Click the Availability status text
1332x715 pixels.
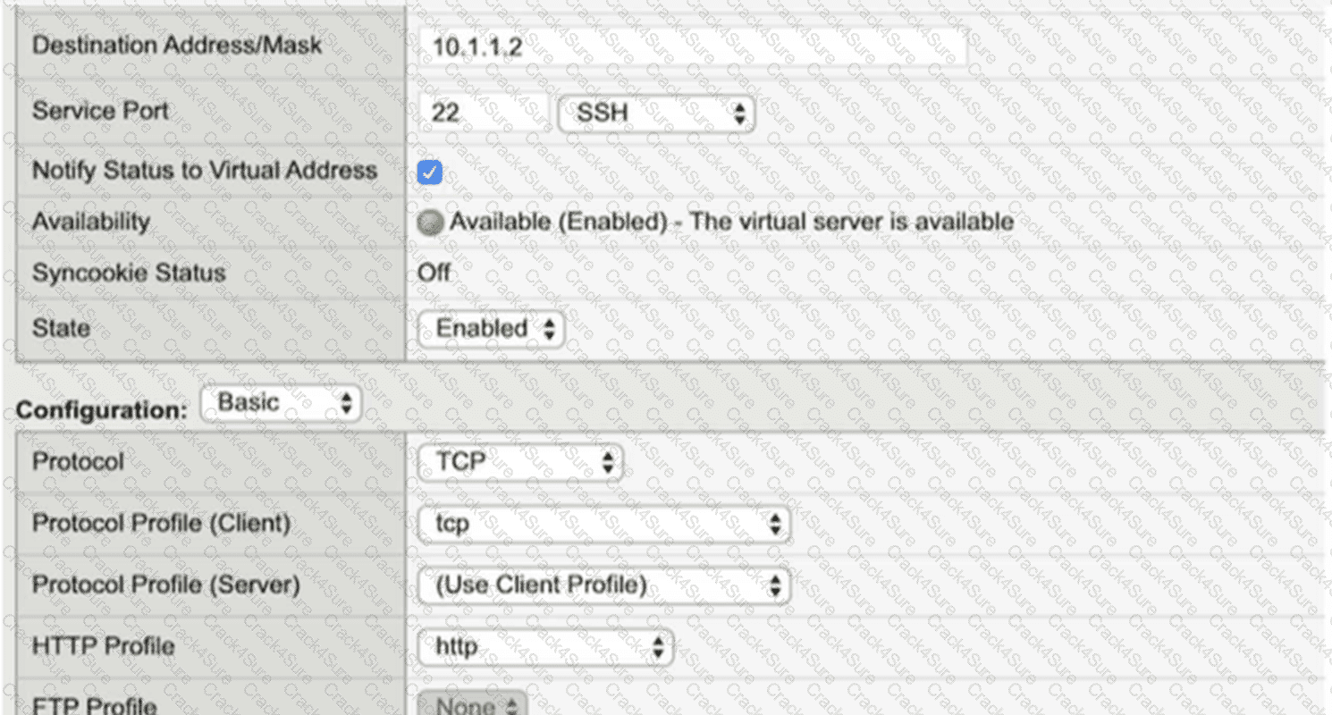tap(731, 223)
